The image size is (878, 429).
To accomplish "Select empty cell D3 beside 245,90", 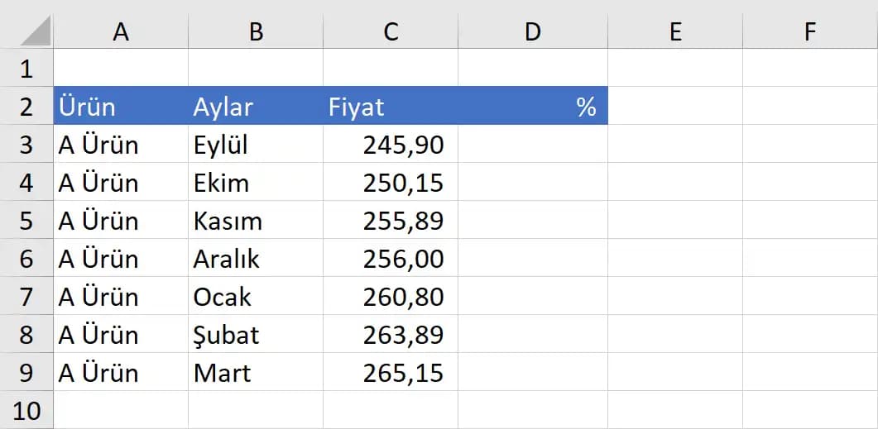I will (532, 145).
